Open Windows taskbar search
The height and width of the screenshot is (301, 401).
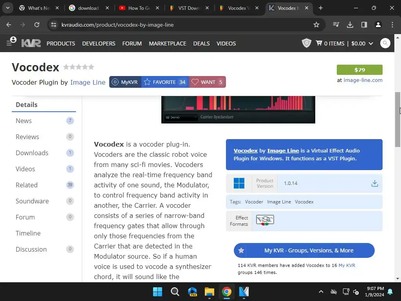coord(175,292)
